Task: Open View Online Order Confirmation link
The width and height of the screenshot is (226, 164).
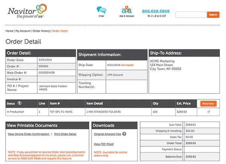Action: pyautogui.click(x=29, y=134)
